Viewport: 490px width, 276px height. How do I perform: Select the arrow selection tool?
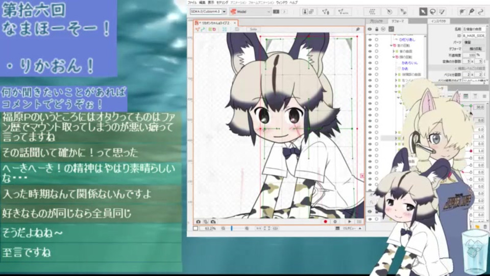point(423,12)
